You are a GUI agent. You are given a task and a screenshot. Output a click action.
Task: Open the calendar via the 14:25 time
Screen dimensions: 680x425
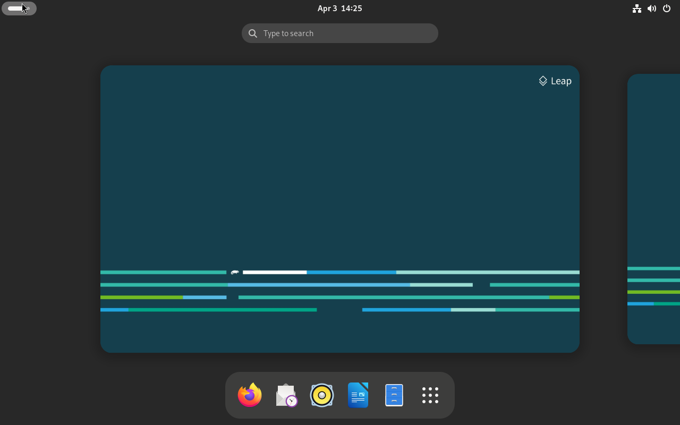coord(352,8)
